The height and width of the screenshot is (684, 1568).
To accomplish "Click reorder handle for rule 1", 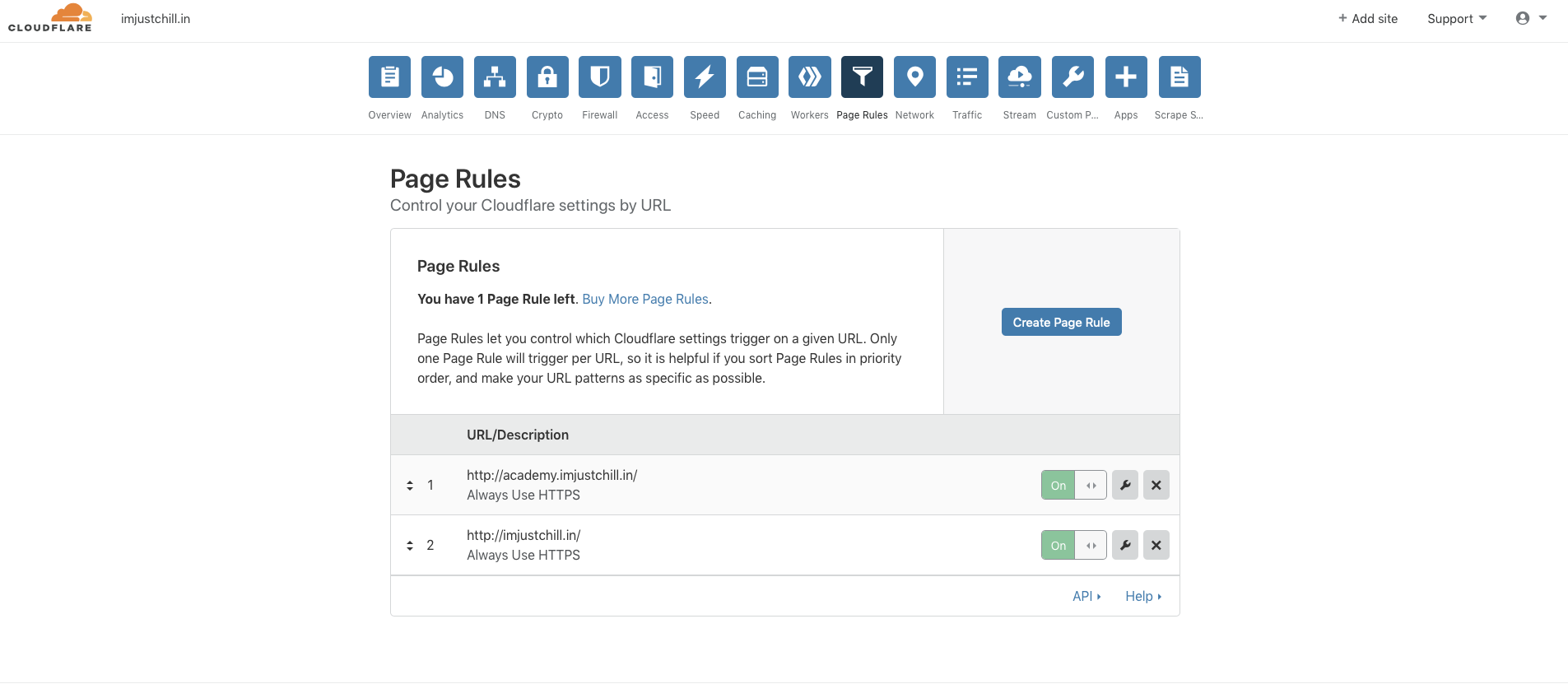I will coord(410,486).
